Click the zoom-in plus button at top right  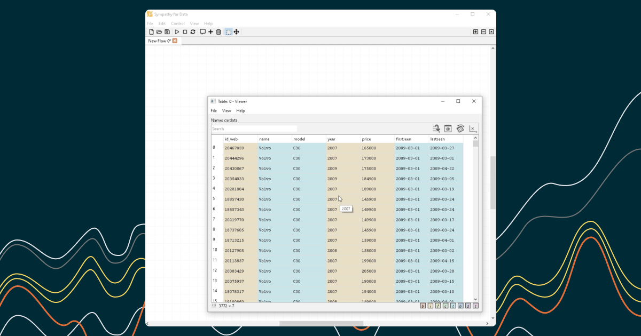[x=475, y=32]
